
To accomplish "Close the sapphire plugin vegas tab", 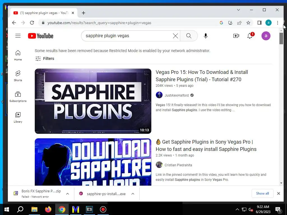I will point(73,13).
